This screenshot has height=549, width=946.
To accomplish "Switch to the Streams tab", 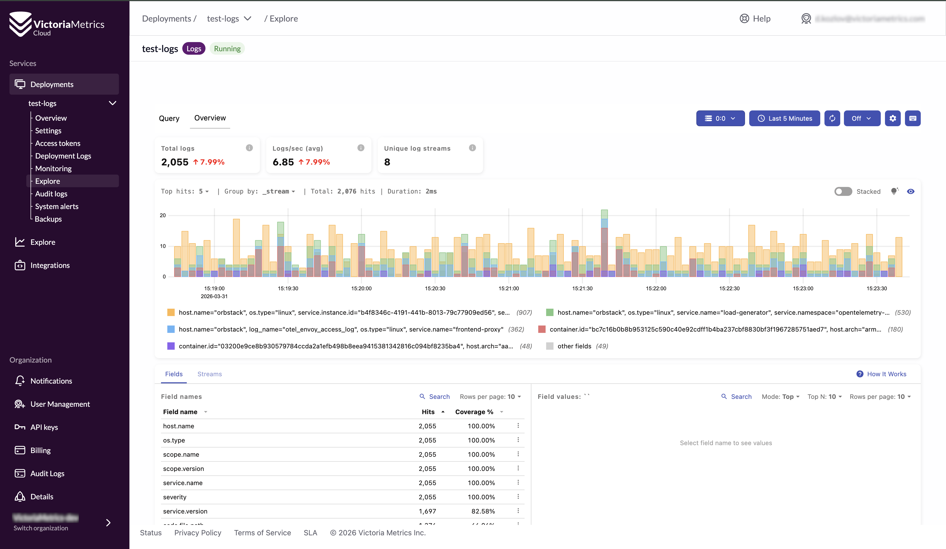I will 209,374.
